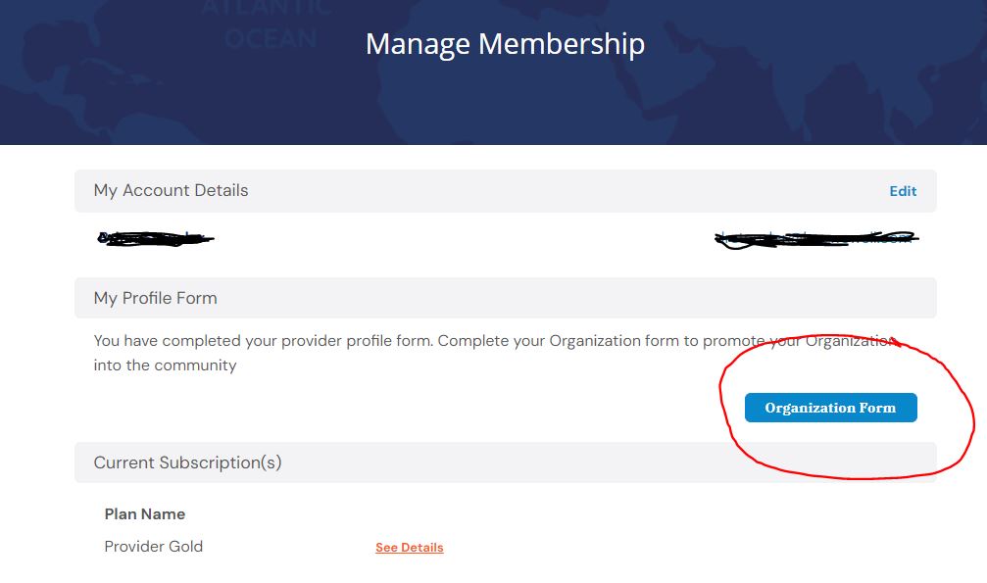Open the Organization Form button

pyautogui.click(x=830, y=408)
